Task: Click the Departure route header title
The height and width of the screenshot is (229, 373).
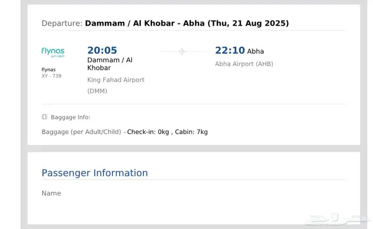Action: 165,23
